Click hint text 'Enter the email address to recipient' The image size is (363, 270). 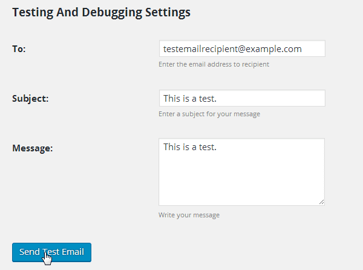point(214,64)
